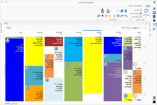The image size is (157, 105).
Task: Expand the بروزرسانی dropdown arrow
Action: tap(146, 17)
